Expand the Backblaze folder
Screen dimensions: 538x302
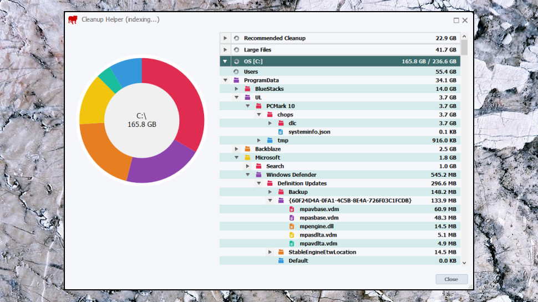click(236, 149)
